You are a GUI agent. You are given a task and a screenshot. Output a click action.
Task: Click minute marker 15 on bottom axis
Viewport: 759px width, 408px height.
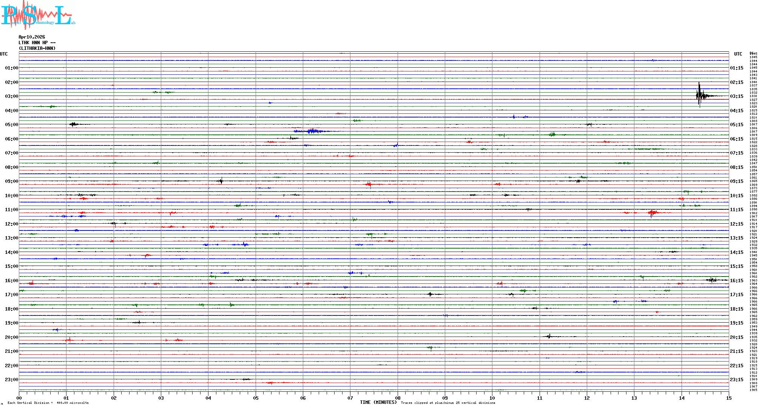pyautogui.click(x=728, y=398)
